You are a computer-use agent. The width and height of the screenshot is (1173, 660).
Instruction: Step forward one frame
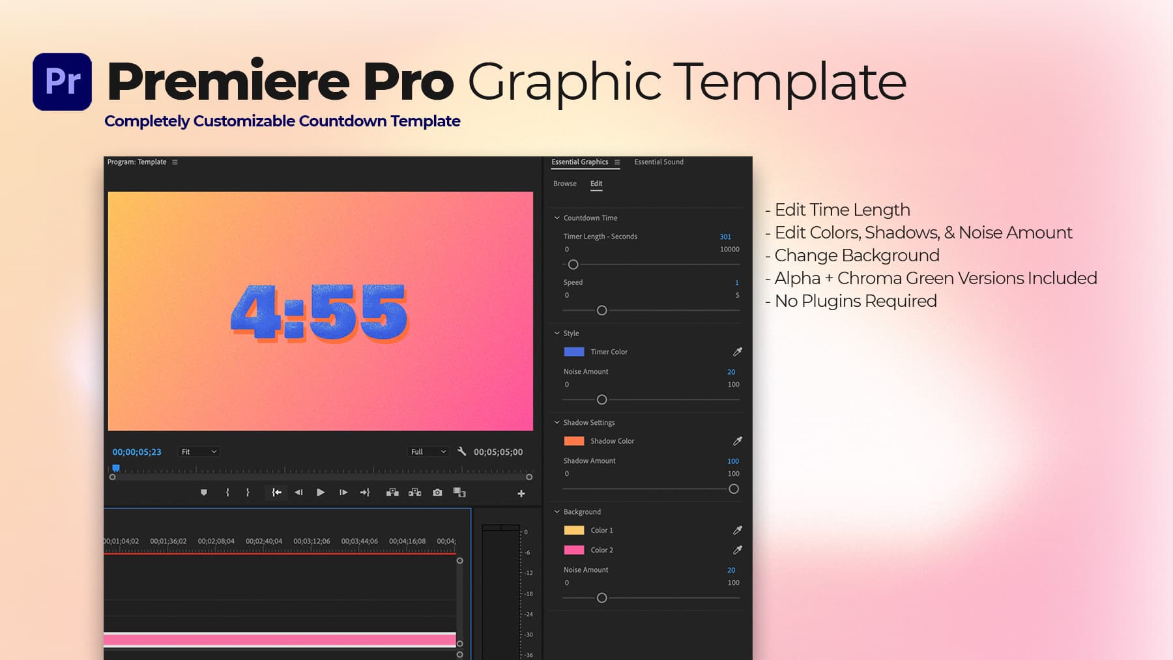(x=343, y=493)
